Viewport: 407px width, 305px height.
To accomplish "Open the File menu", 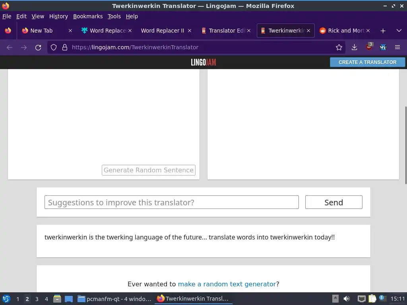I will pyautogui.click(x=7, y=16).
